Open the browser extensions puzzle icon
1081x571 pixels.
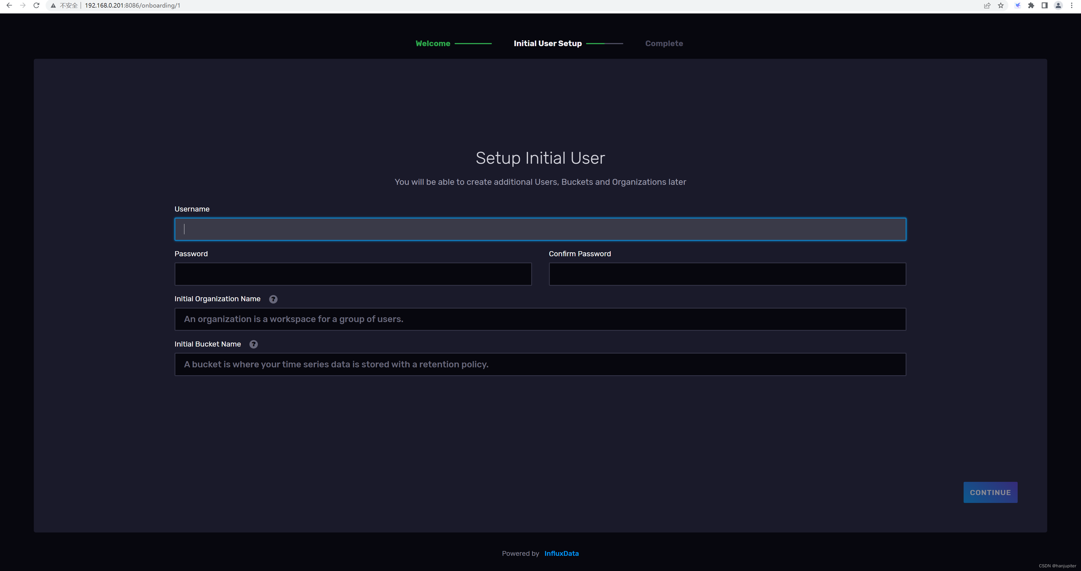coord(1031,5)
